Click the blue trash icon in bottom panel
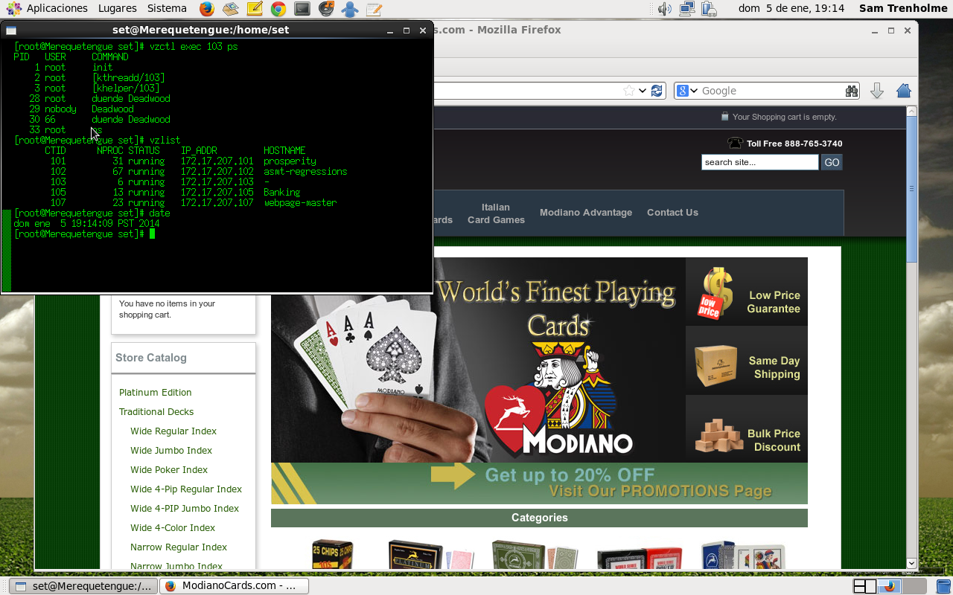The height and width of the screenshot is (595, 953). click(x=943, y=586)
